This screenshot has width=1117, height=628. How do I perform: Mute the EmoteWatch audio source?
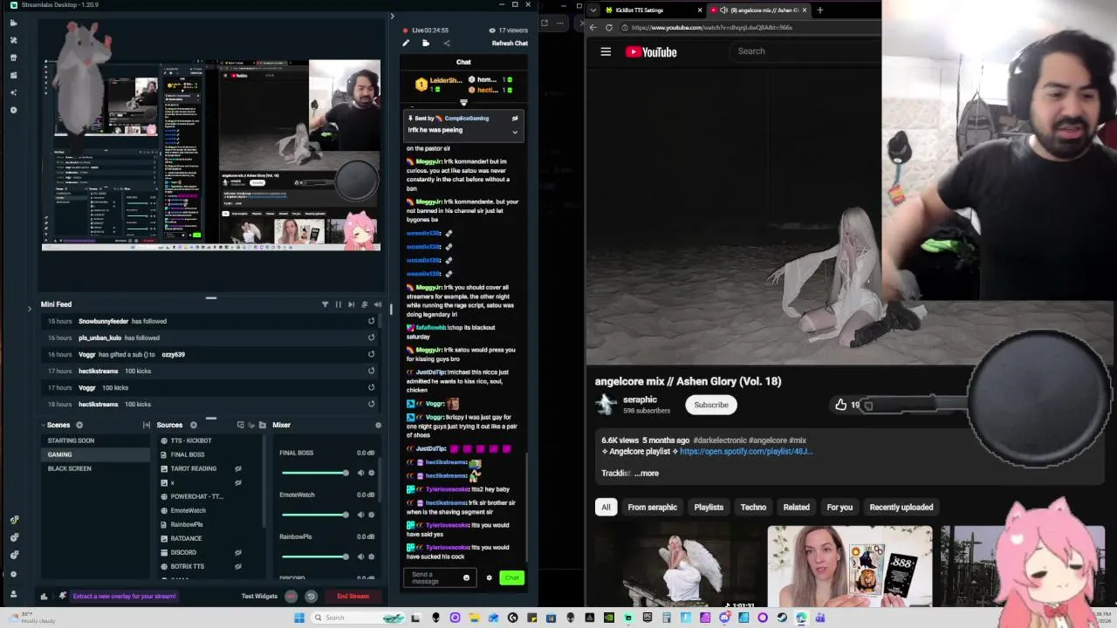pos(361,515)
